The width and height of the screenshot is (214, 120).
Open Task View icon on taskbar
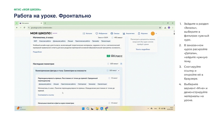tap(92, 109)
